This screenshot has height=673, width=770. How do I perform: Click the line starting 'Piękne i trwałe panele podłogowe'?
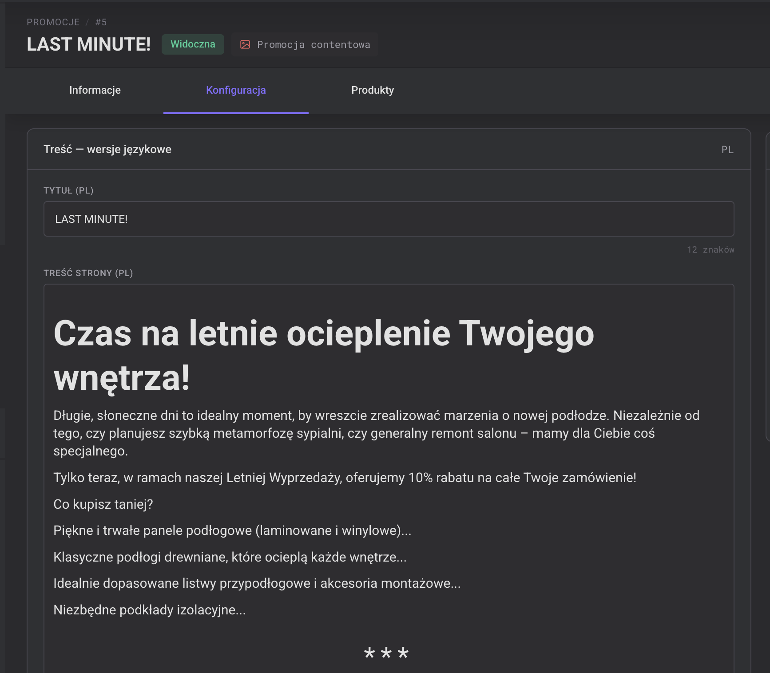tap(232, 530)
